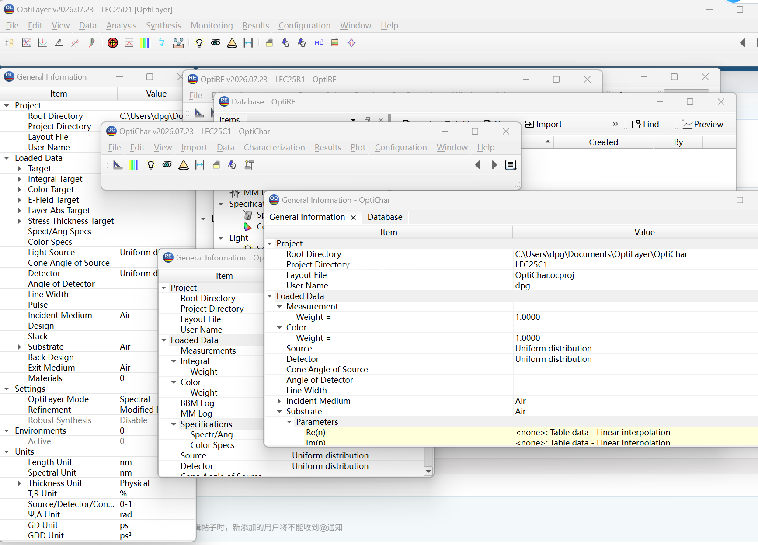Click the structure diagram icon in OptiChar toolbar
Image resolution: width=758 pixels, height=545 pixels.
coord(249,165)
